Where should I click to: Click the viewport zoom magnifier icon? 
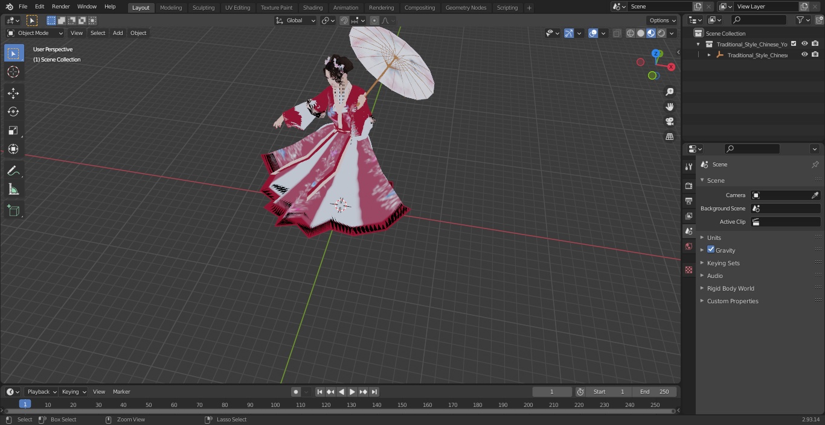669,92
